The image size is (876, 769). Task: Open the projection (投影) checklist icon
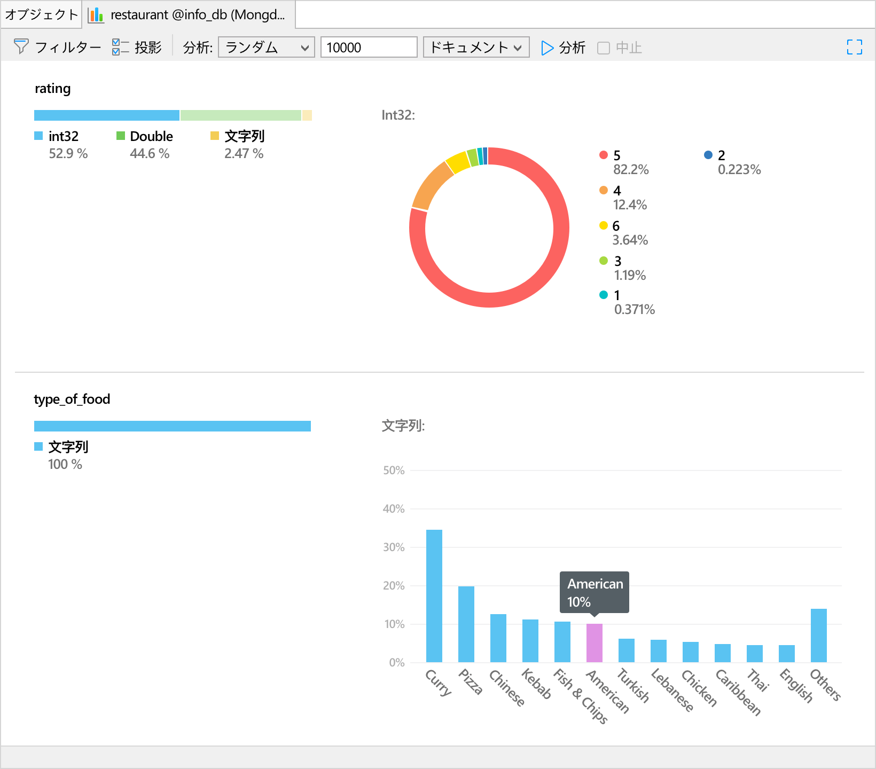[120, 47]
